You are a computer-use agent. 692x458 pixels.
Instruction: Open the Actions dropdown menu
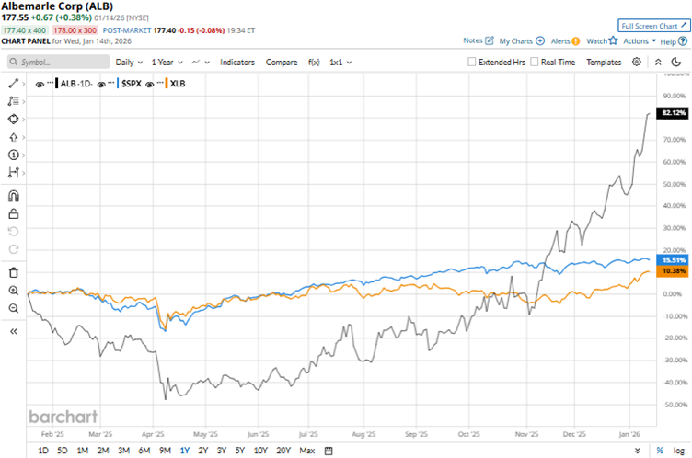640,41
